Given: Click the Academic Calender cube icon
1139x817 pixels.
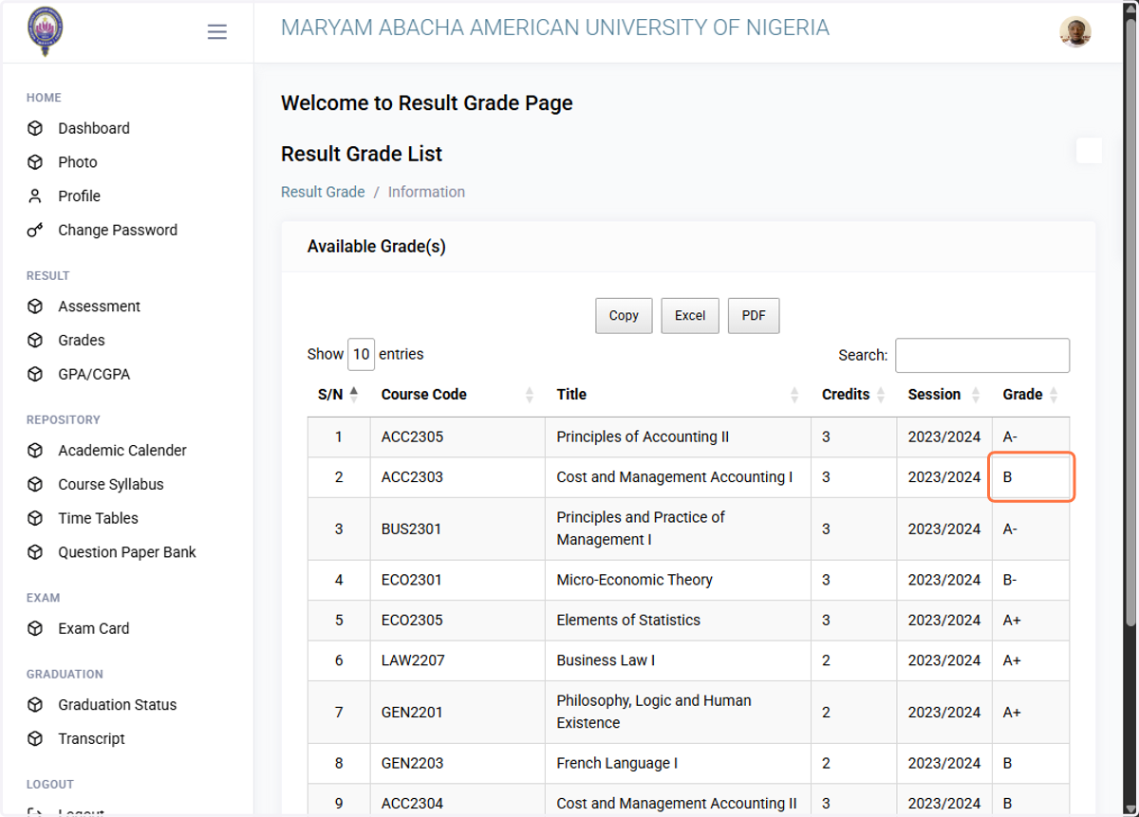Looking at the screenshot, I should (35, 451).
